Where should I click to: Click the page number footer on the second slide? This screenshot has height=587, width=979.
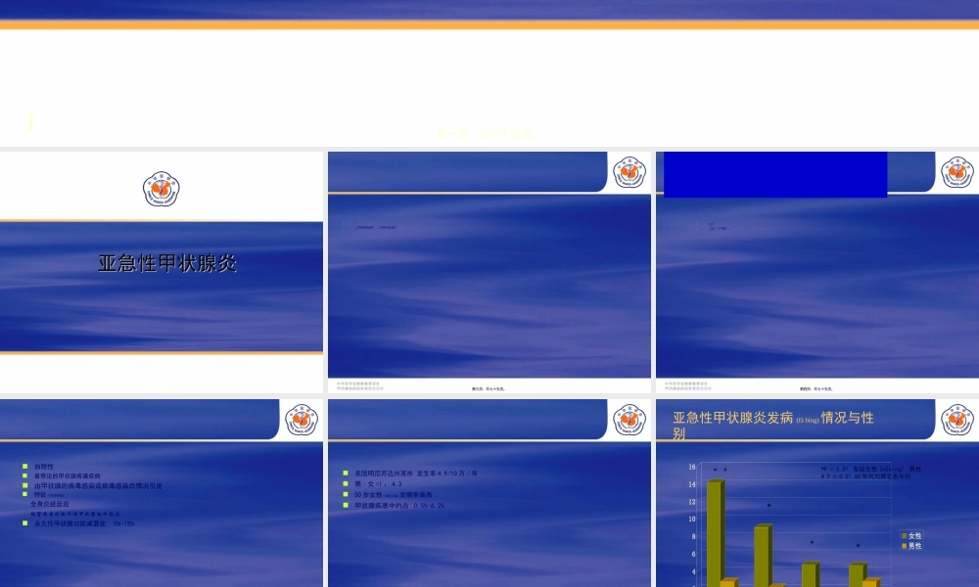(488, 388)
